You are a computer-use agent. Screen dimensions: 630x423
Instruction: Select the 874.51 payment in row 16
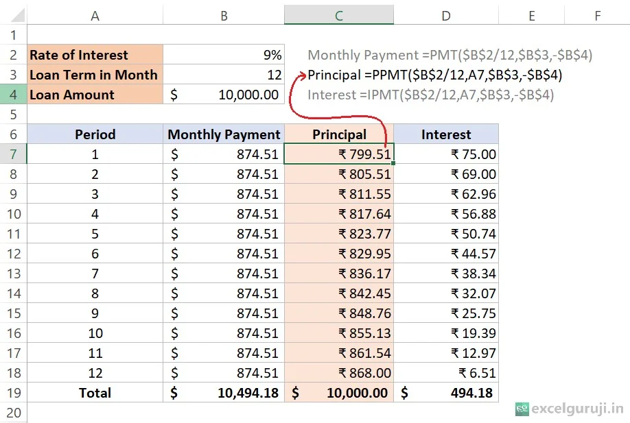click(224, 333)
